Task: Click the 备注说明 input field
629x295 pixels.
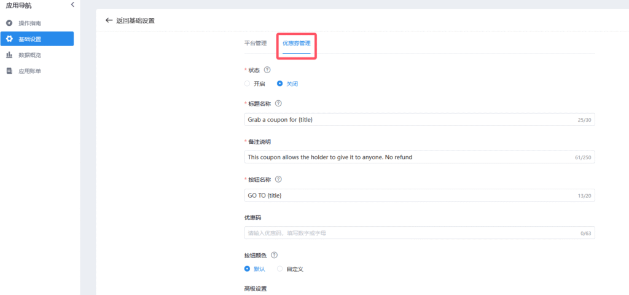Action: 420,157
